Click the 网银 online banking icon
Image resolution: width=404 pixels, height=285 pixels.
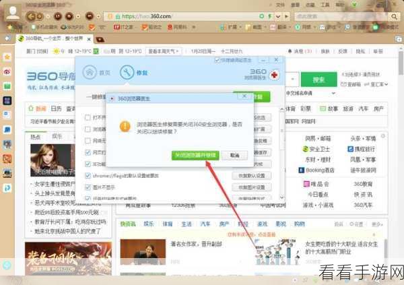298,27
